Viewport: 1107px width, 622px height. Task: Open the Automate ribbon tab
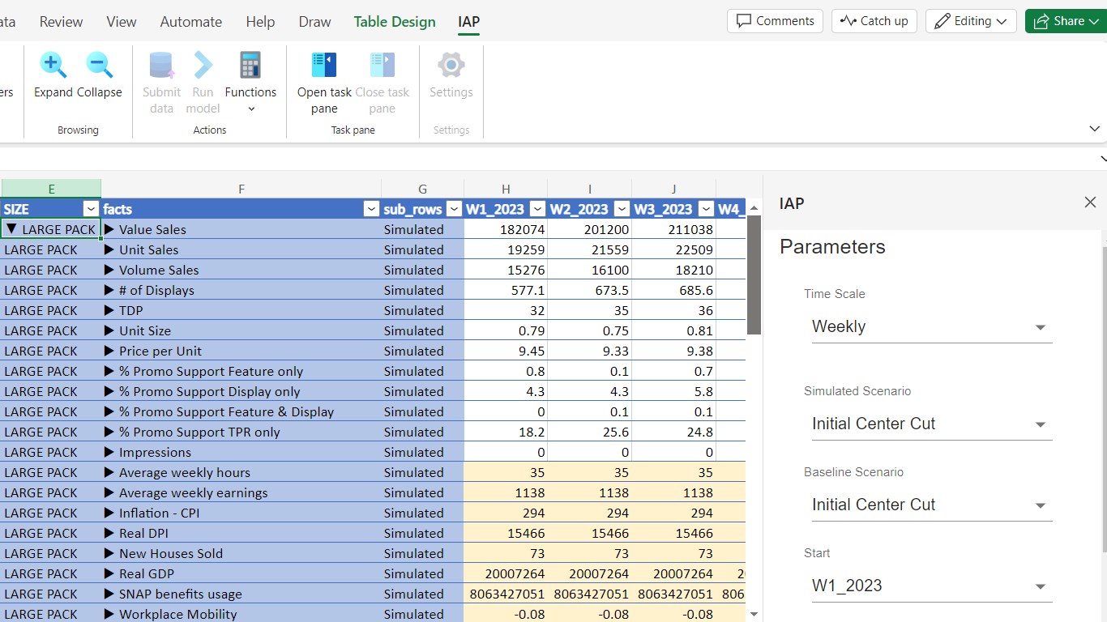pos(191,22)
